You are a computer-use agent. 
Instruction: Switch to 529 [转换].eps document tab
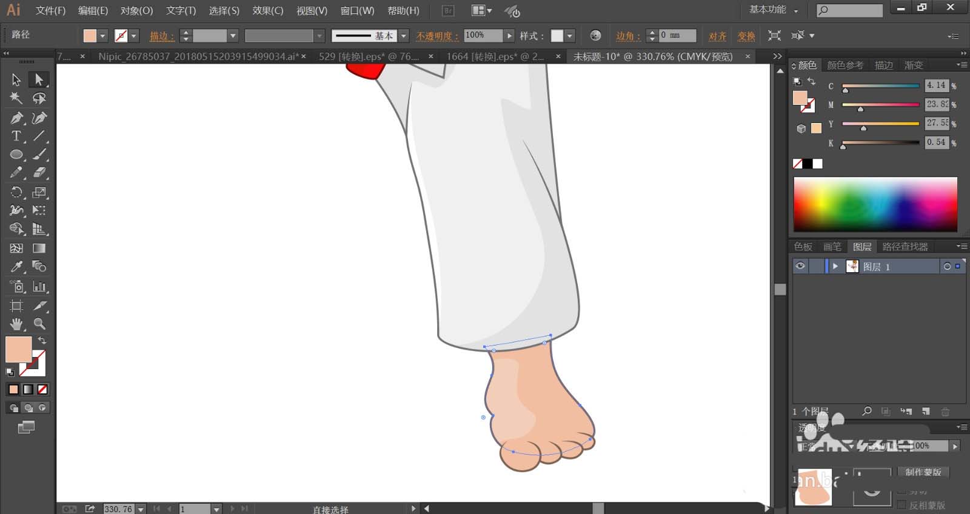(x=369, y=56)
